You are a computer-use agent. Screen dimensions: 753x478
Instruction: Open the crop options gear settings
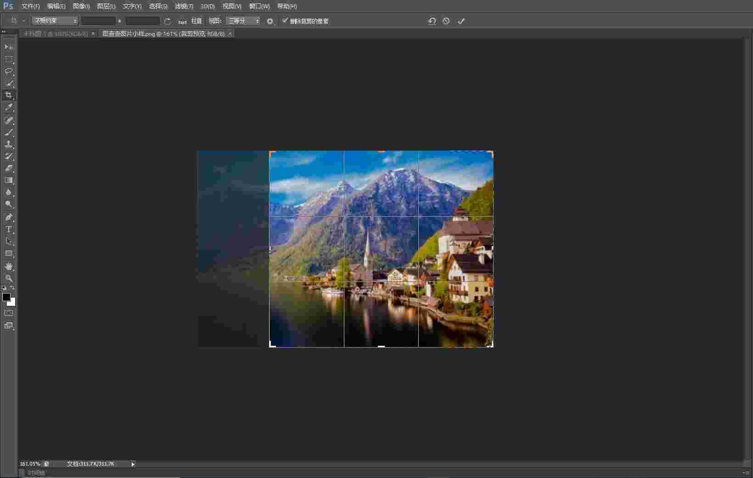click(270, 21)
